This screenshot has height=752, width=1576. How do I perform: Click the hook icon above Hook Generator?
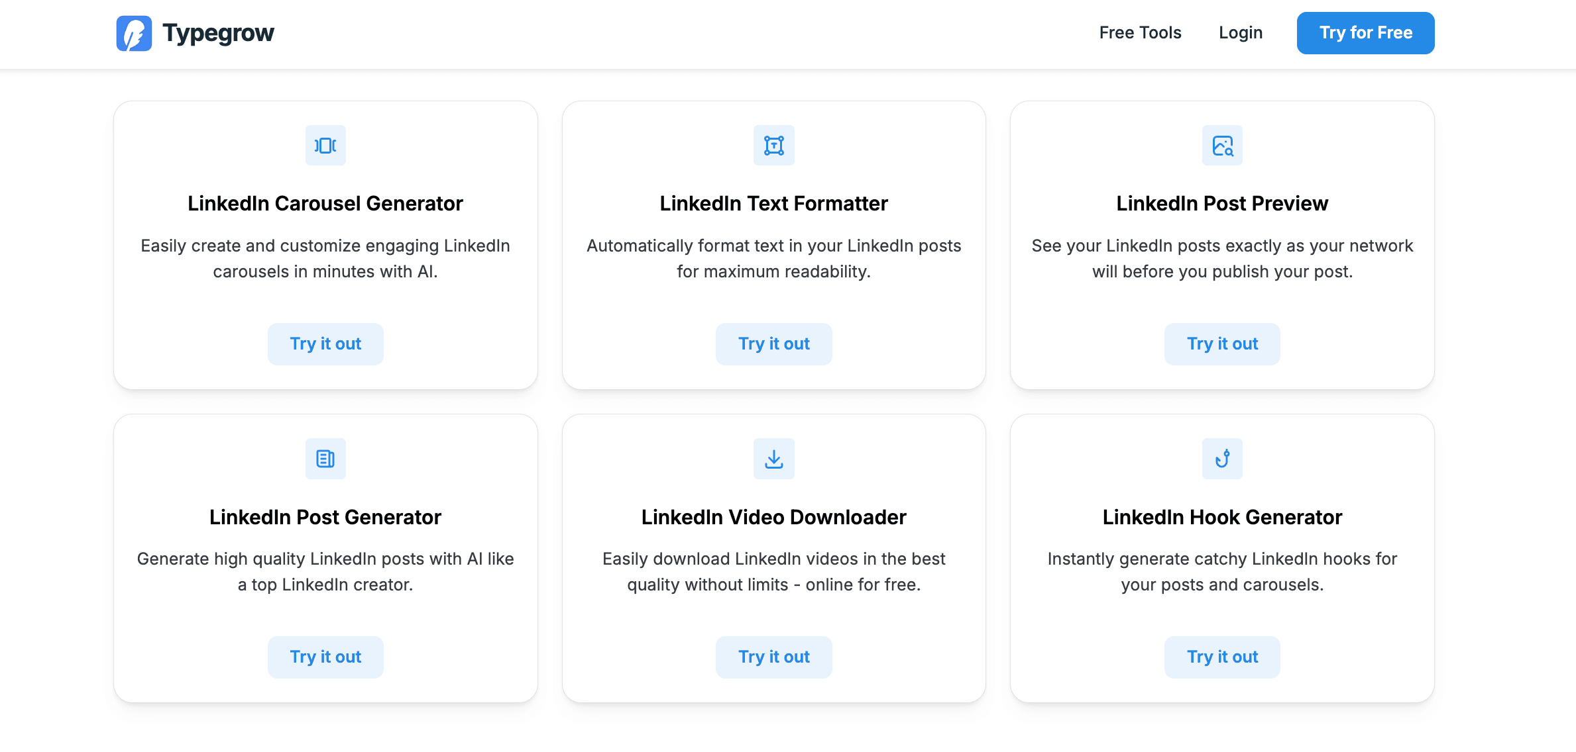tap(1222, 459)
